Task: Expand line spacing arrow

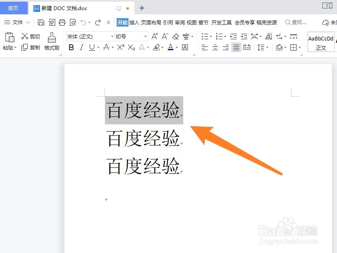Action: [267, 48]
